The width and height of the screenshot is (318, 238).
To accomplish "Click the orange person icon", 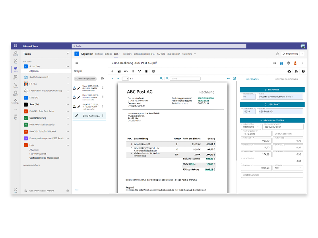I will (295, 63).
